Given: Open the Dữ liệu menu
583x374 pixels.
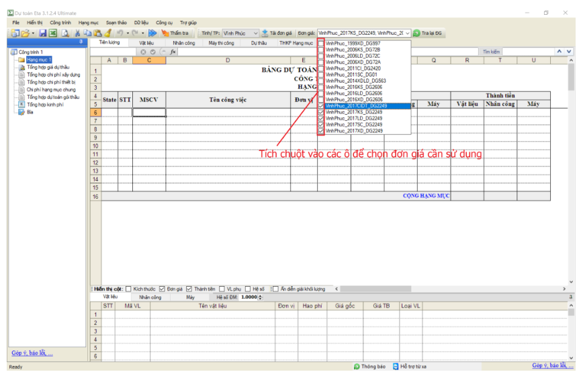Looking at the screenshot, I should click(141, 23).
